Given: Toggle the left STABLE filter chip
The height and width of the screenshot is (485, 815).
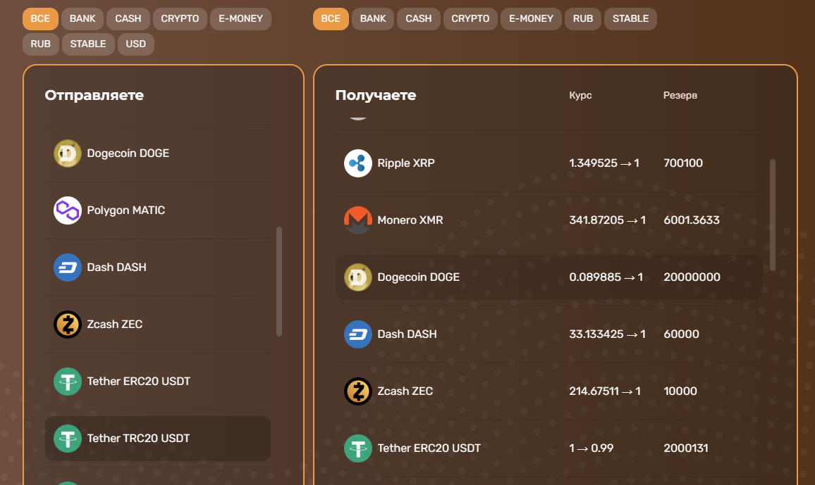Looking at the screenshot, I should coord(87,44).
